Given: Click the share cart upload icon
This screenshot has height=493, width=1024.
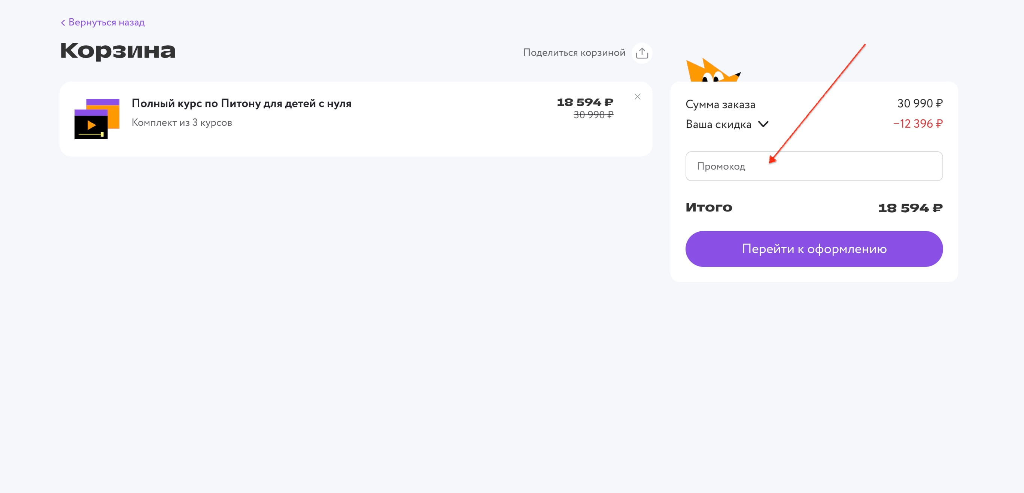Looking at the screenshot, I should (642, 53).
